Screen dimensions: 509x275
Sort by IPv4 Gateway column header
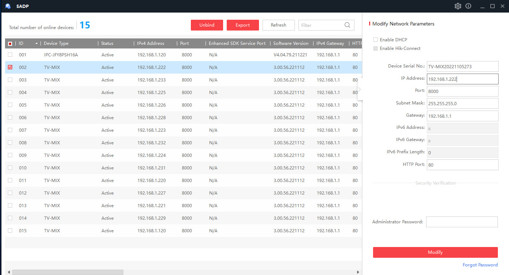[x=330, y=43]
